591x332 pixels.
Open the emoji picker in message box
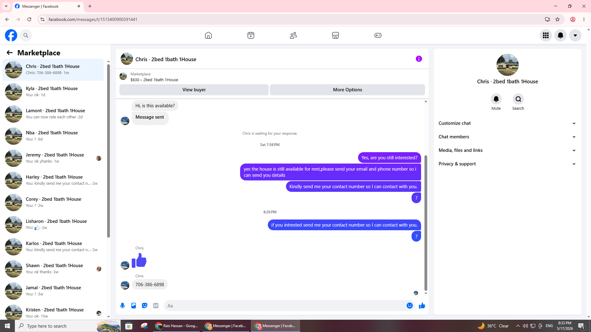coord(410,306)
